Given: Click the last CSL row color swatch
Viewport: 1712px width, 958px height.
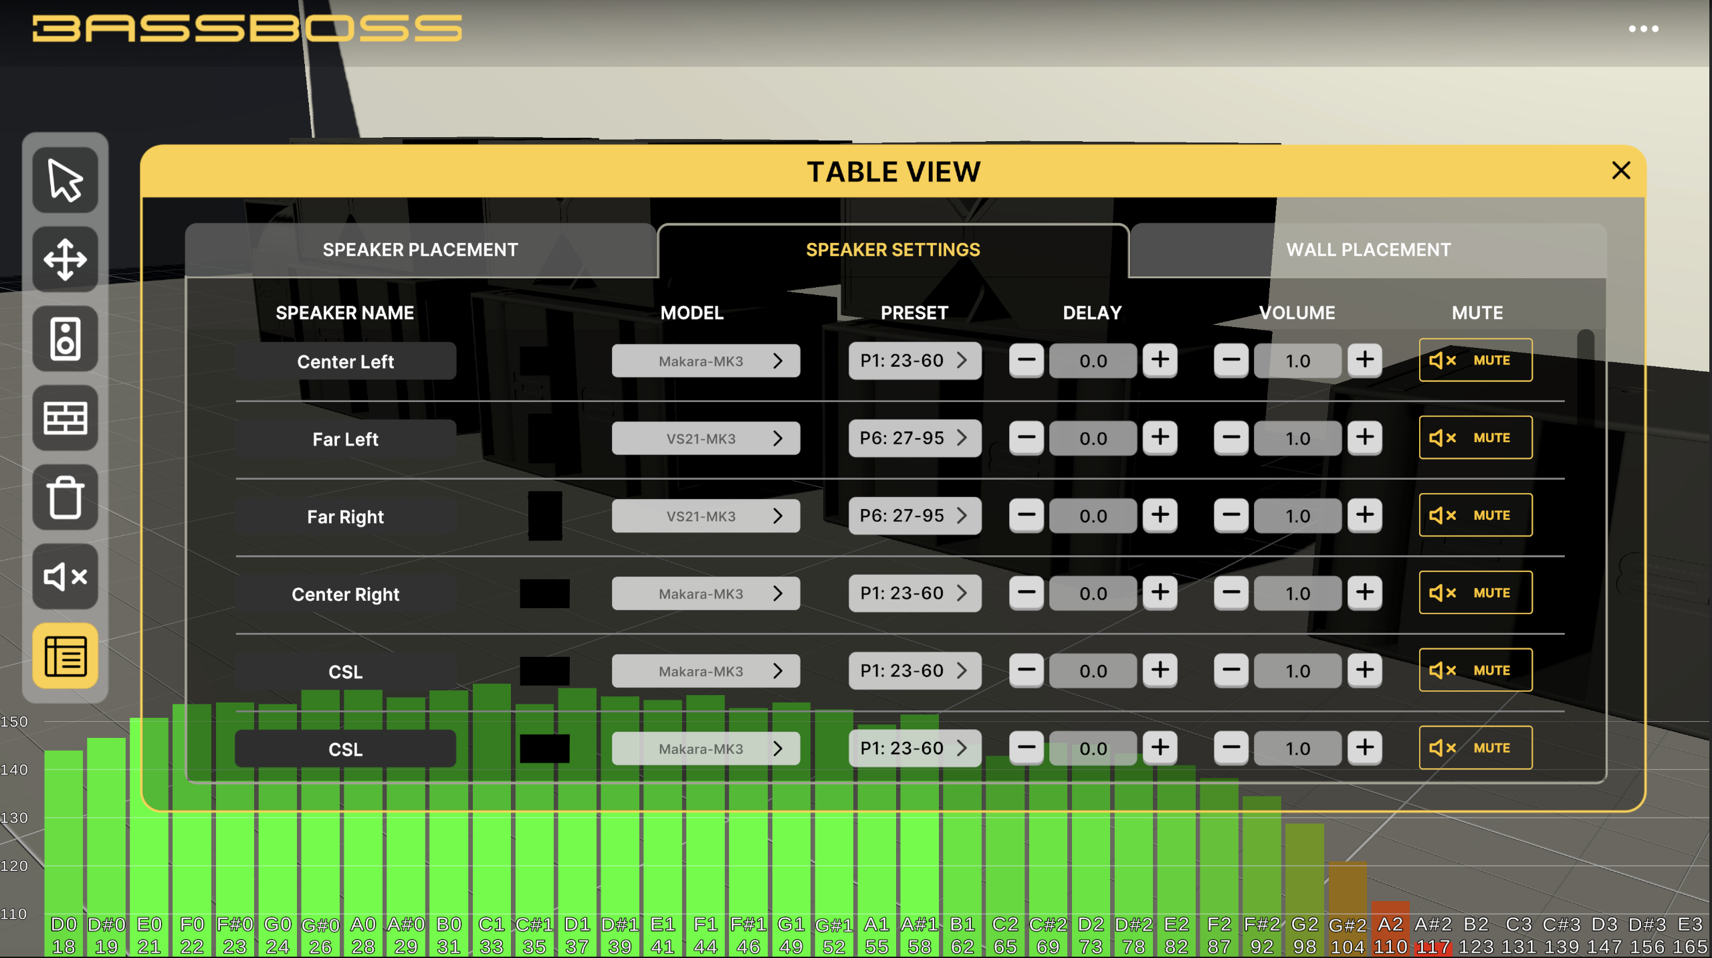Looking at the screenshot, I should click(545, 749).
